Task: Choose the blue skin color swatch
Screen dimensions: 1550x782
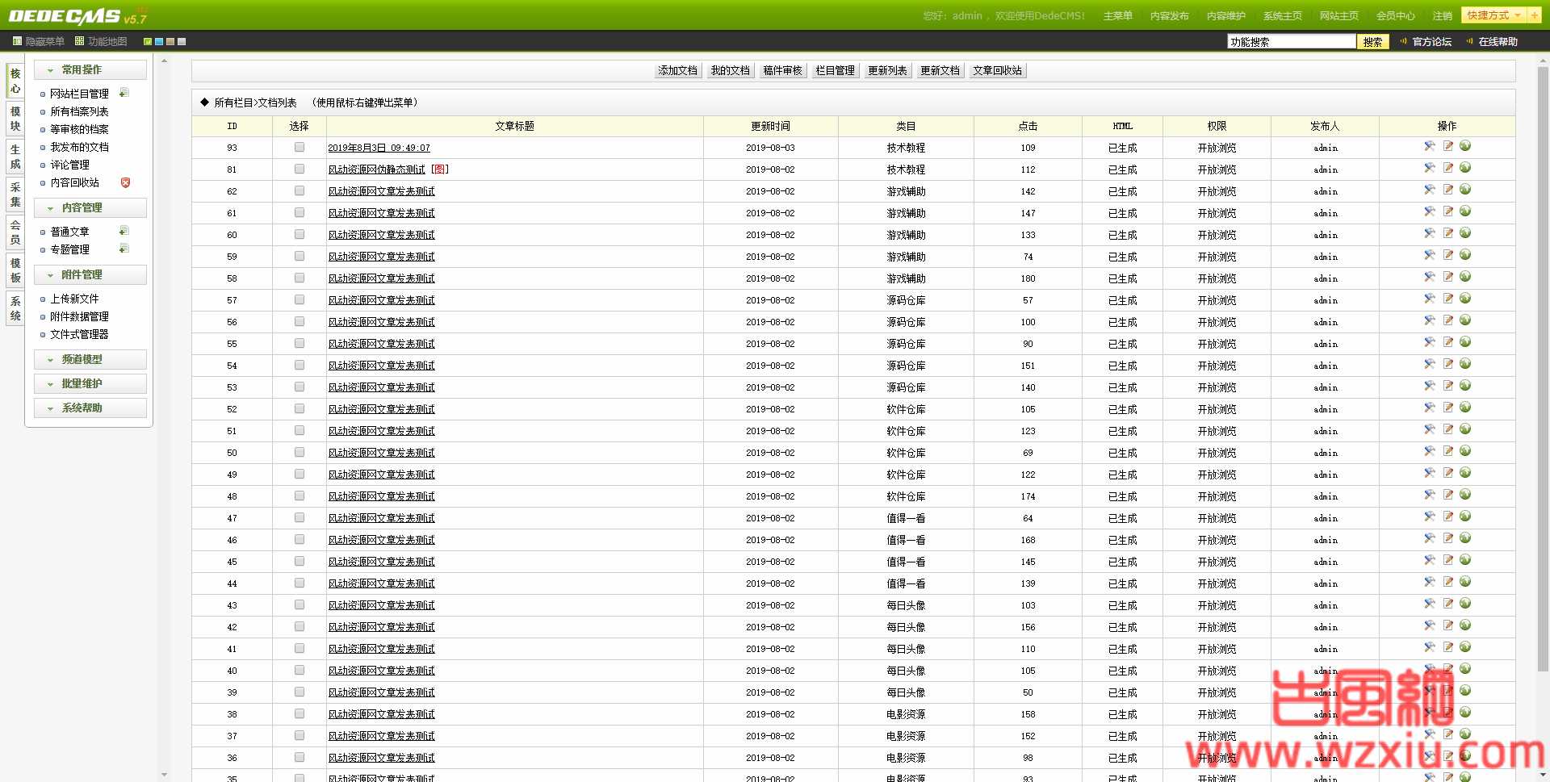Action: click(x=159, y=41)
